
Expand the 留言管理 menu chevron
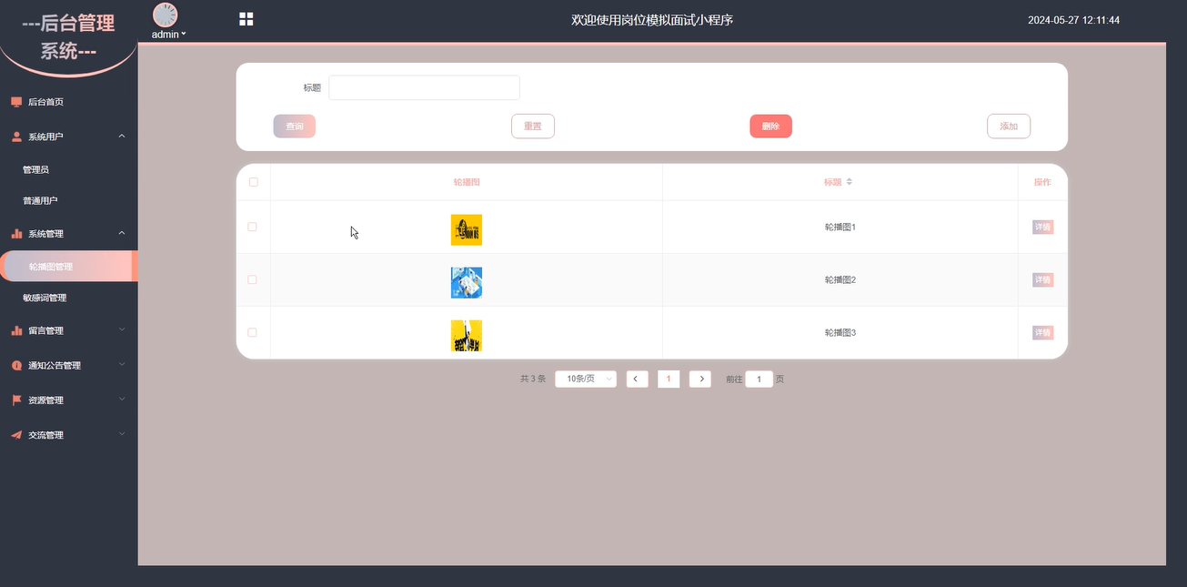click(122, 330)
